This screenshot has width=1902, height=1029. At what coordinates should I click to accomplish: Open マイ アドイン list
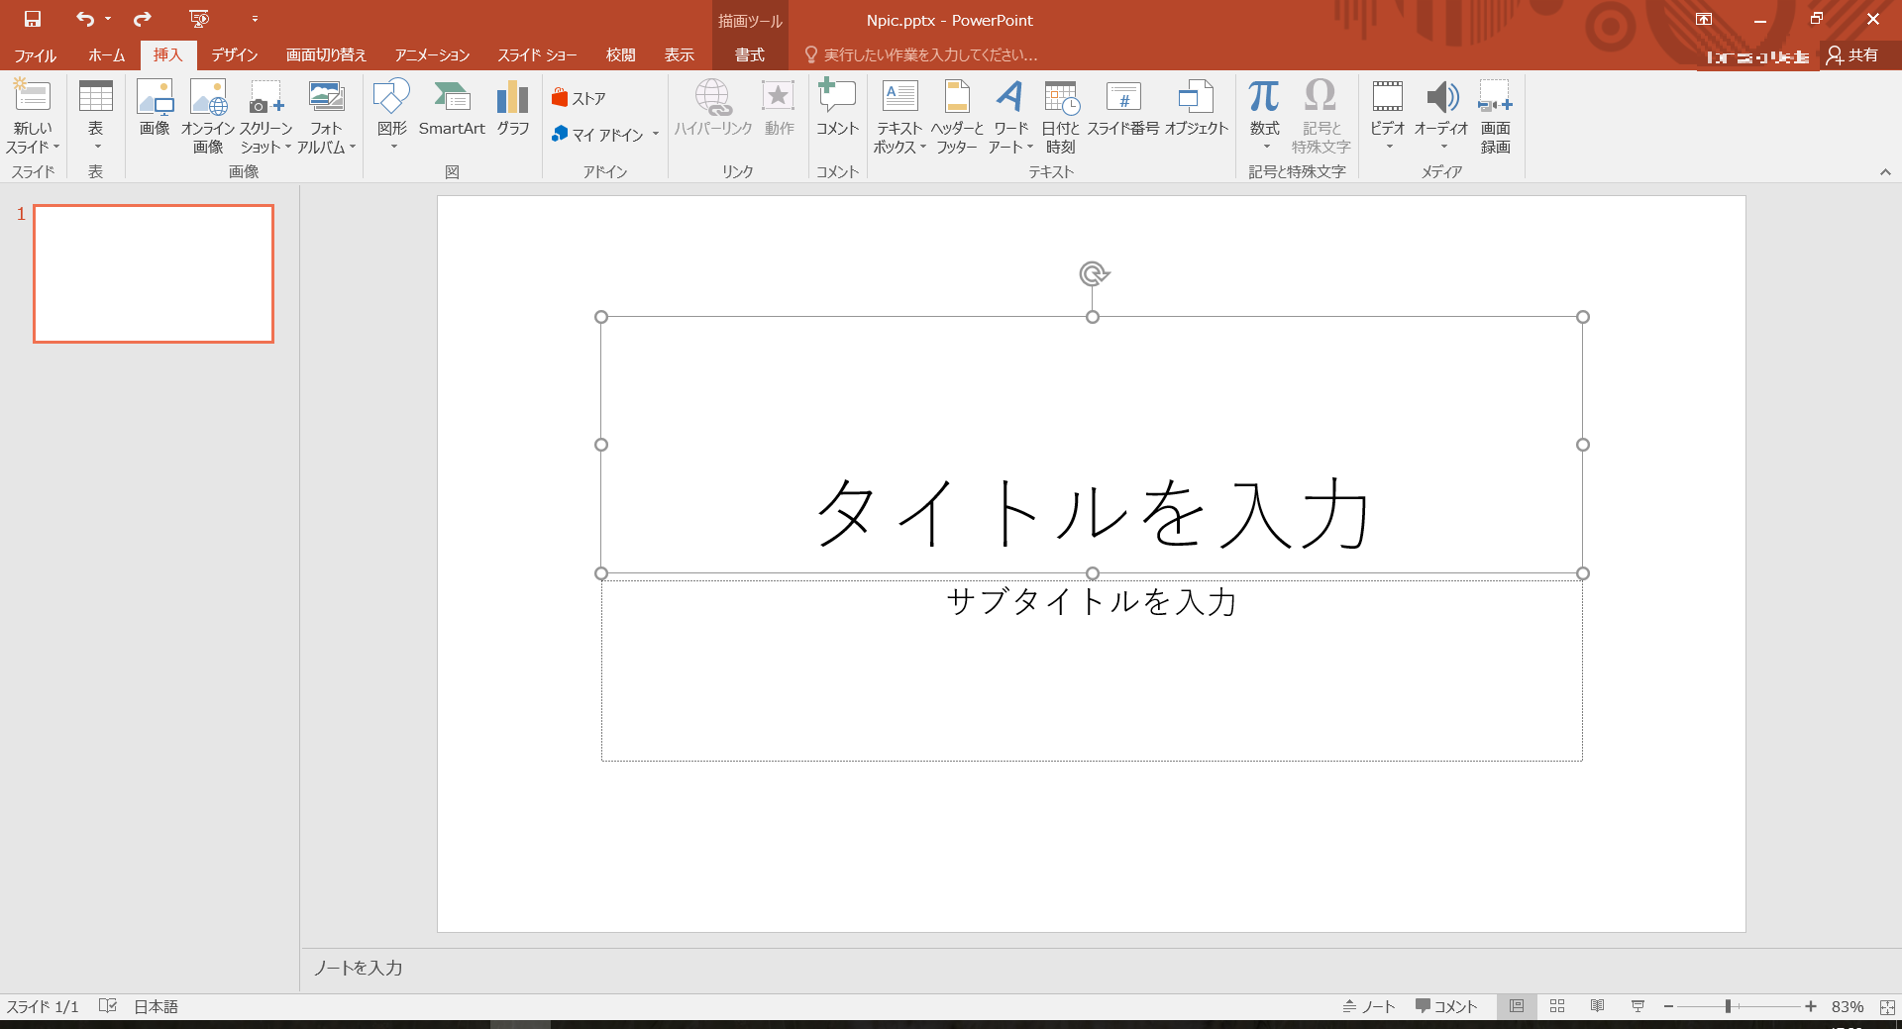pyautogui.click(x=598, y=134)
